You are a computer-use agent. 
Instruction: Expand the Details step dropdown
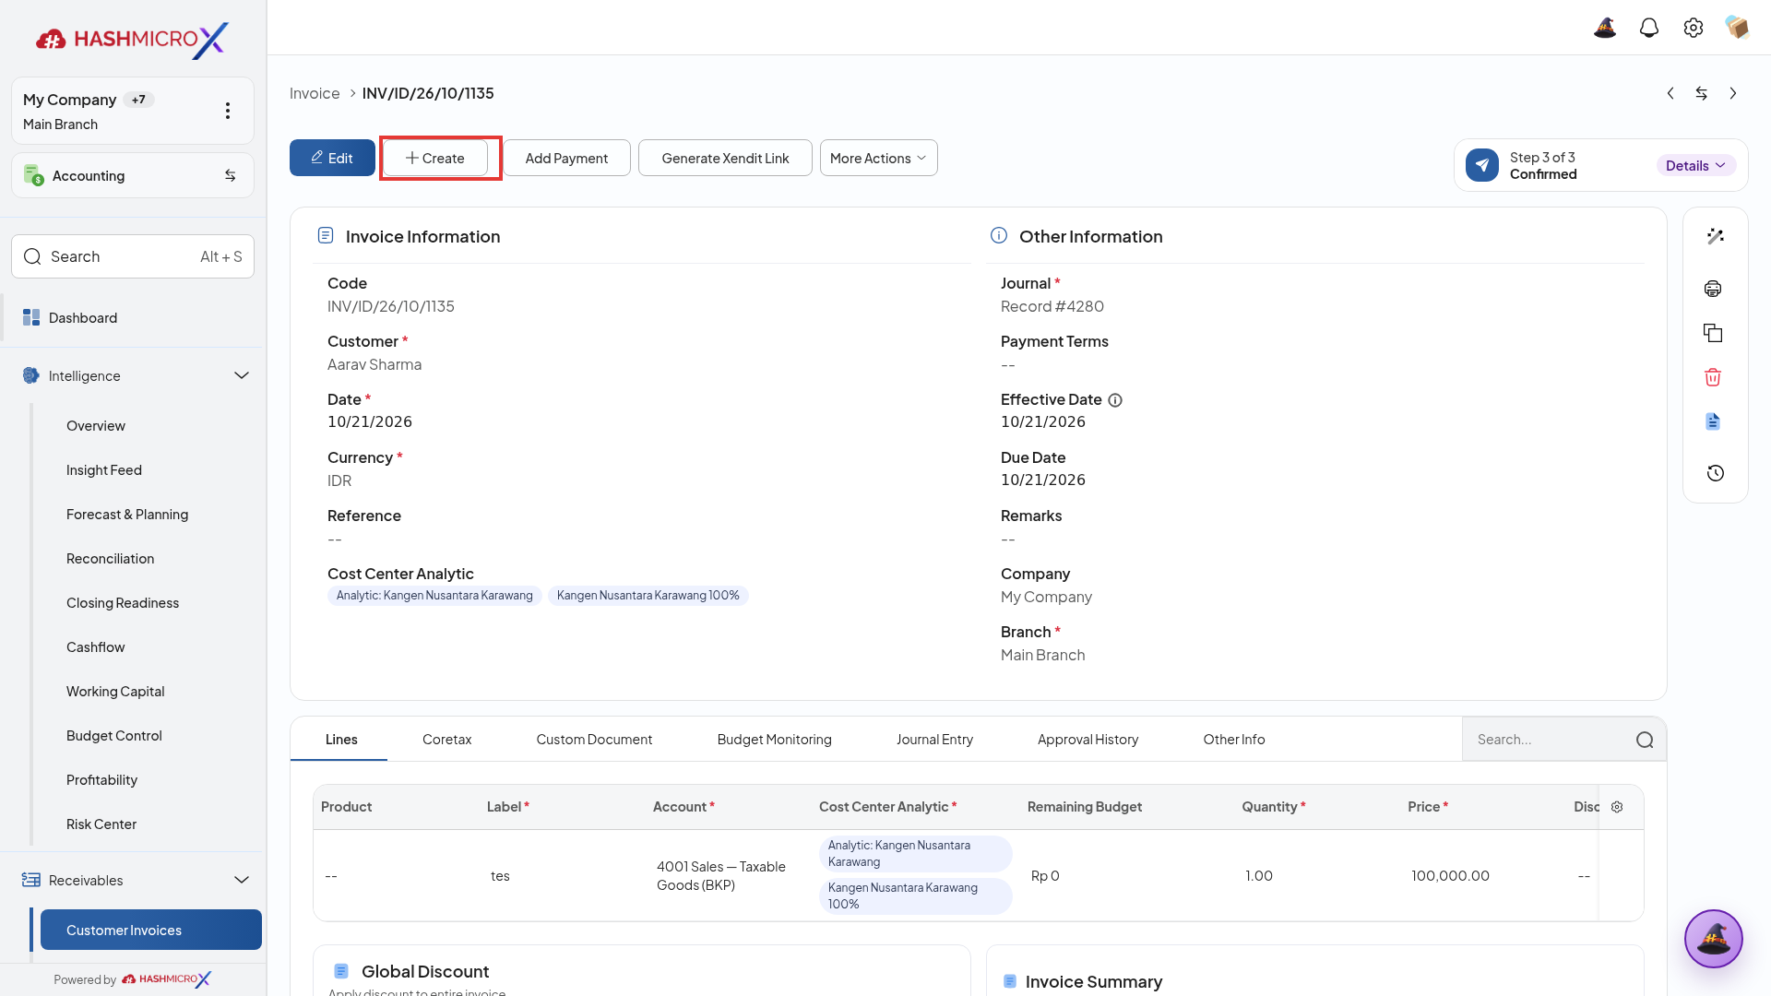[x=1696, y=165]
